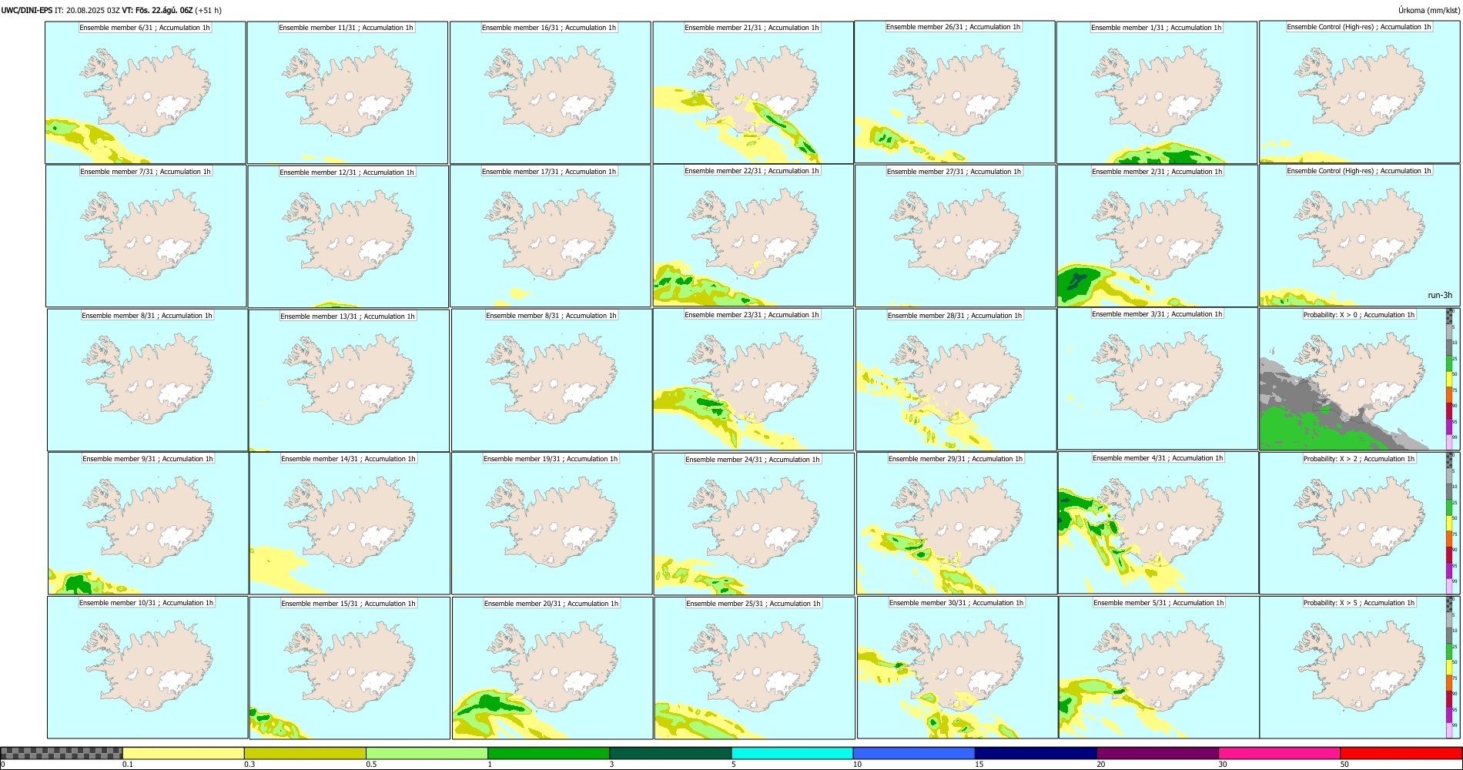Click the Ensemble member 28/31 map
The height and width of the screenshot is (770, 1463).
[956, 380]
